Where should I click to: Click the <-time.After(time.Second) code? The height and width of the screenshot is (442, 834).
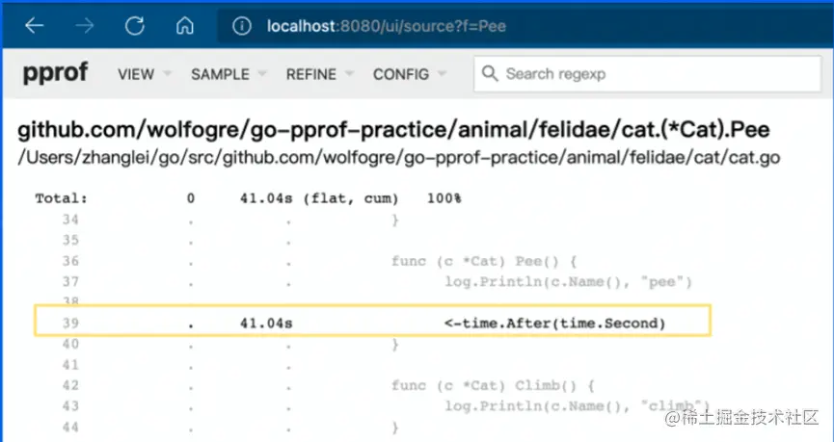(x=554, y=323)
